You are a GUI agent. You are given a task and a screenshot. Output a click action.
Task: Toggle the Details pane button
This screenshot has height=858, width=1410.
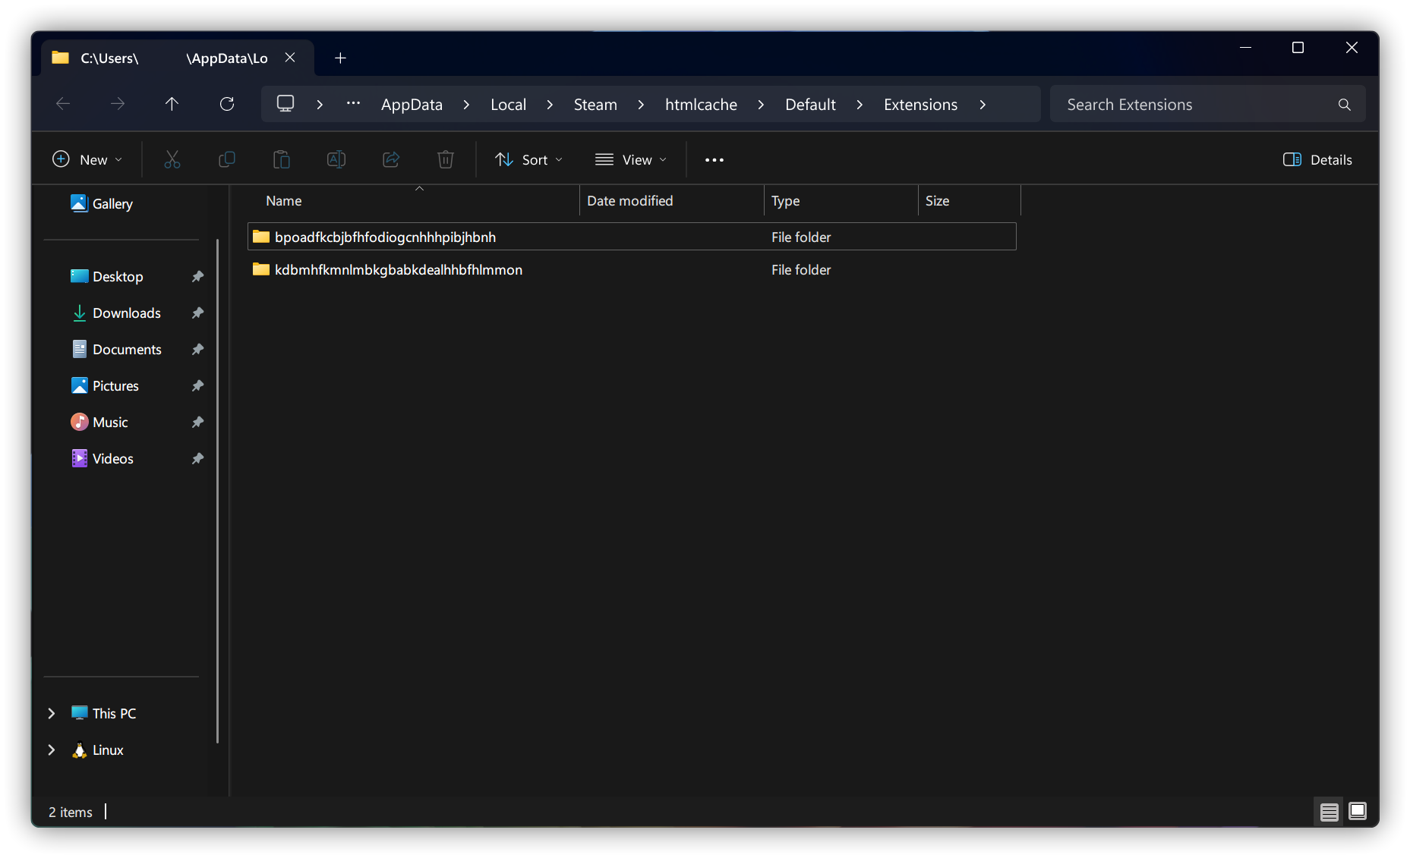pyautogui.click(x=1317, y=159)
